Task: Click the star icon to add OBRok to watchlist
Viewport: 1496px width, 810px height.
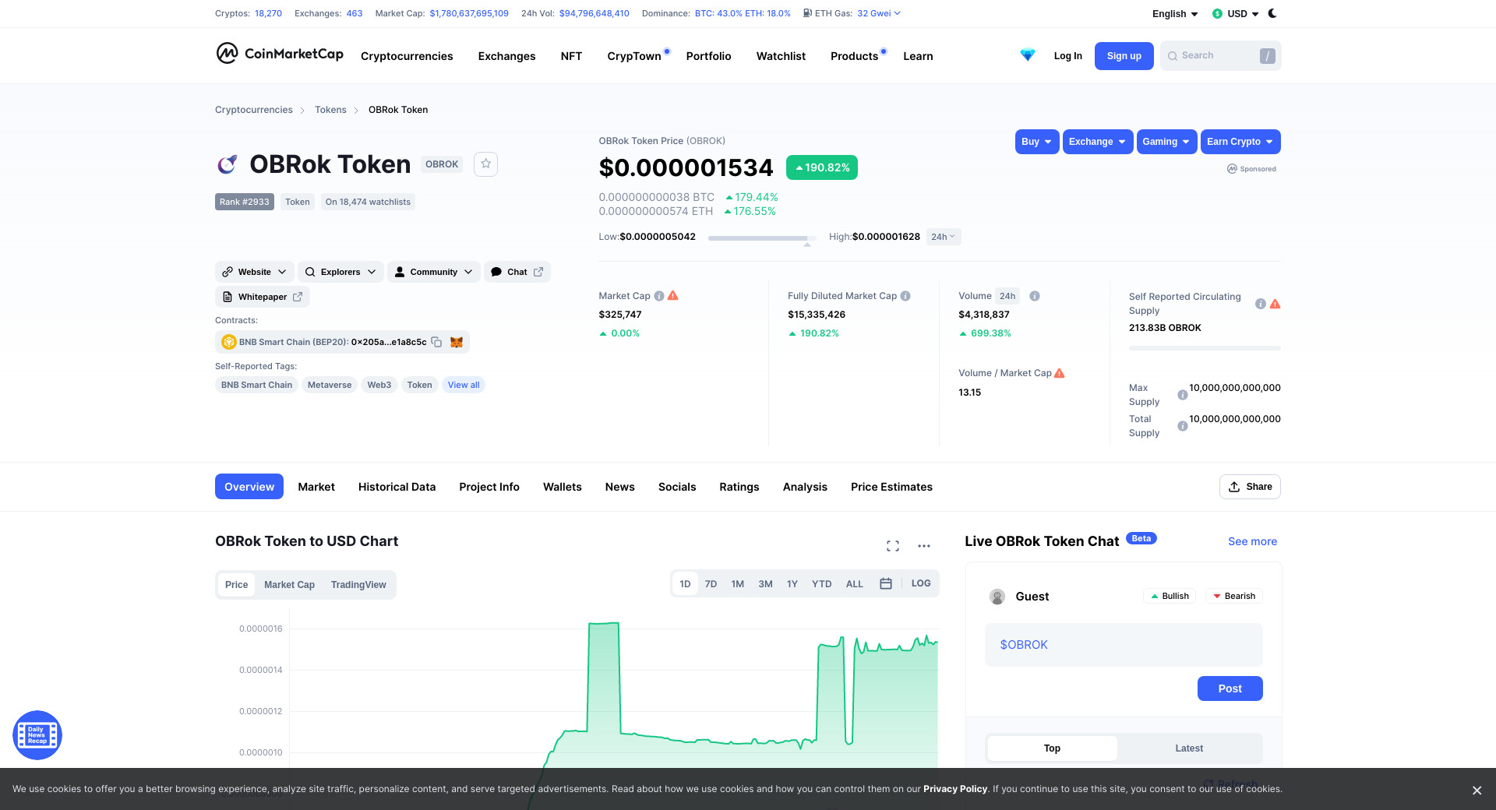Action: tap(485, 164)
